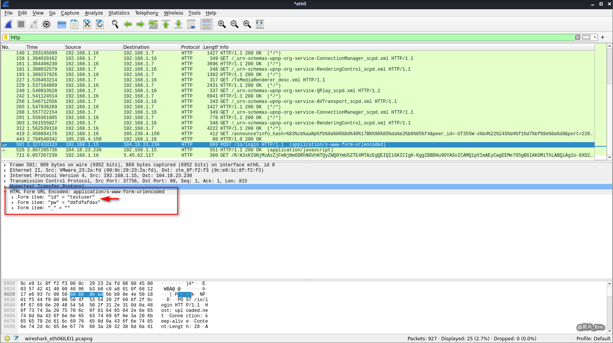Toggle auto-scroll during live capture
This screenshot has width=613, height=343.
pos(191,24)
